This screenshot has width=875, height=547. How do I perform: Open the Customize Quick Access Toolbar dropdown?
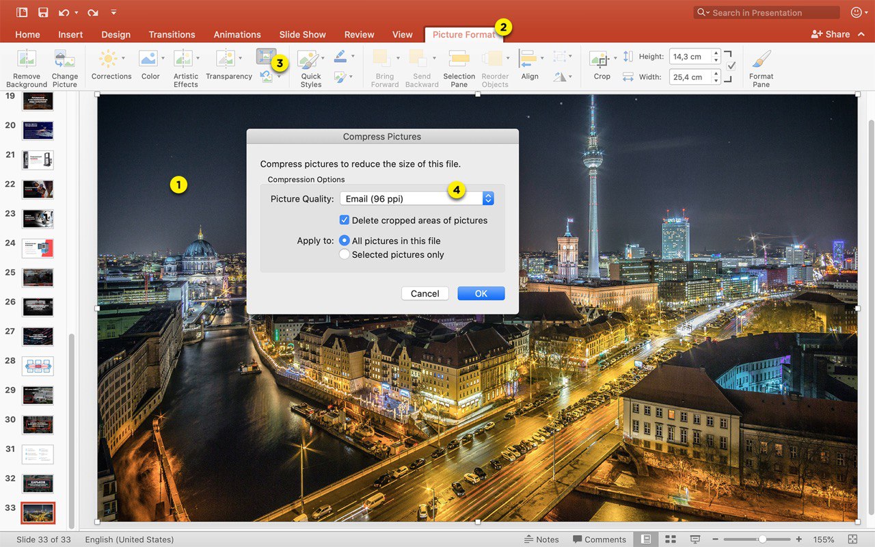(113, 12)
